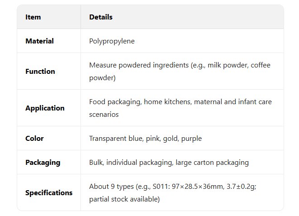Select the 'Application' row label
Screen dimensions: 299x216
[45, 108]
